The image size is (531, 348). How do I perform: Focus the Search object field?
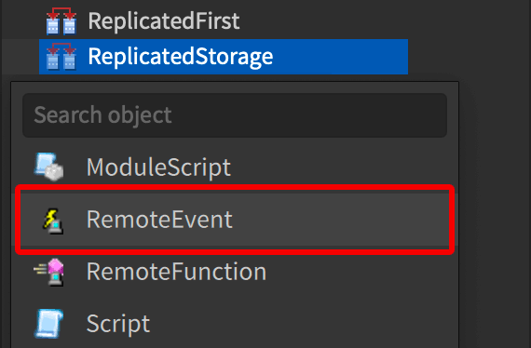[x=235, y=115]
